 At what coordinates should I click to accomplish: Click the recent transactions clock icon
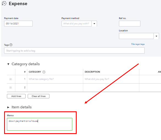[4, 3]
